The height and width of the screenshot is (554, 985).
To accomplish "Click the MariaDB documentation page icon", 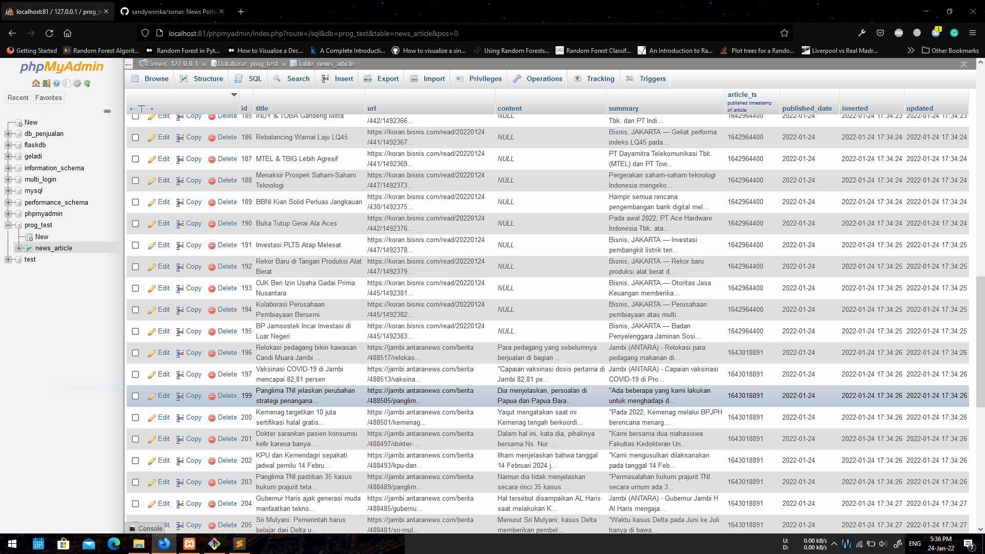I will (67, 83).
